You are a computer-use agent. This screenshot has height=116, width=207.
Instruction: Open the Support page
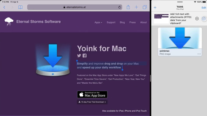click(111, 23)
